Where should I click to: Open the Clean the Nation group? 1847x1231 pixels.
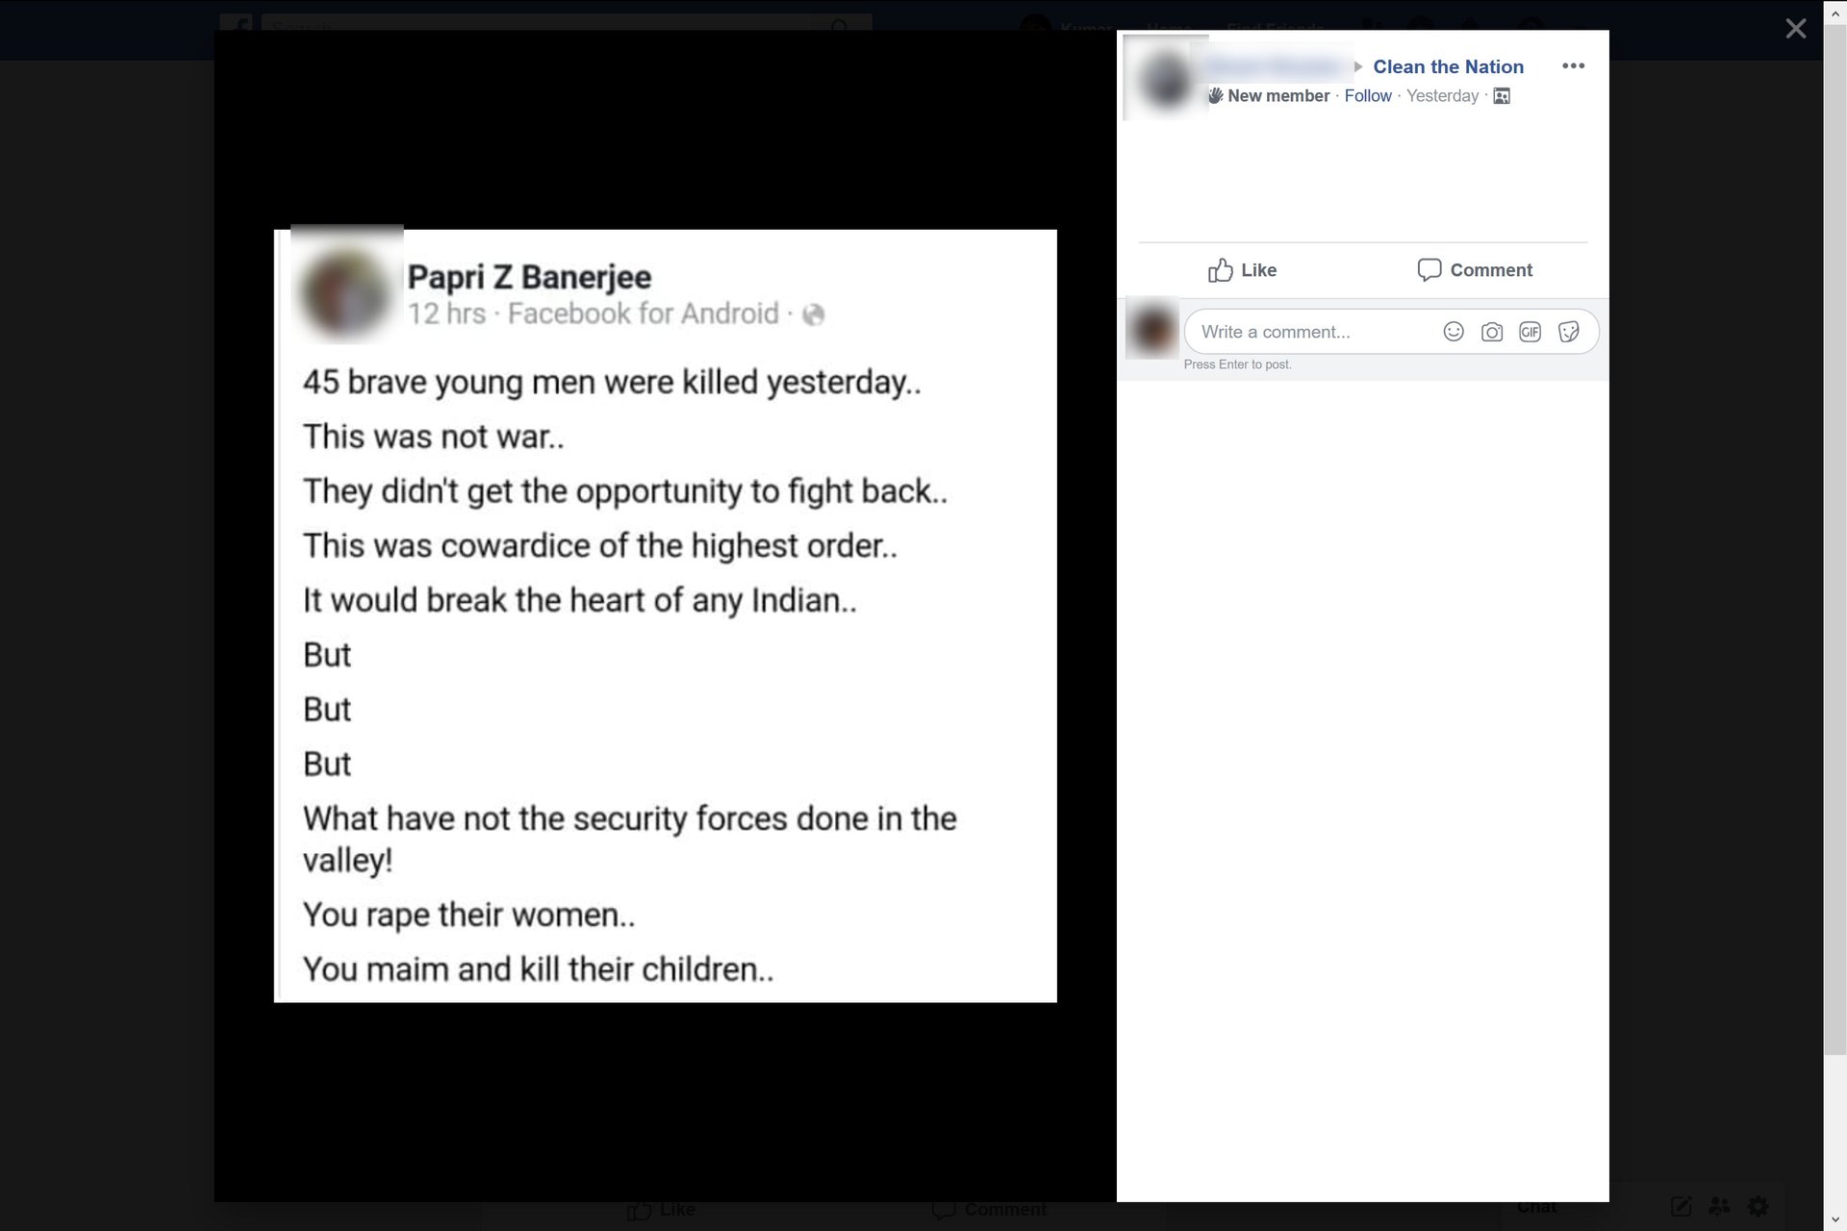pos(1448,66)
